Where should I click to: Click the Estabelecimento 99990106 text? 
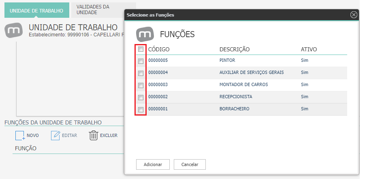pos(76,35)
